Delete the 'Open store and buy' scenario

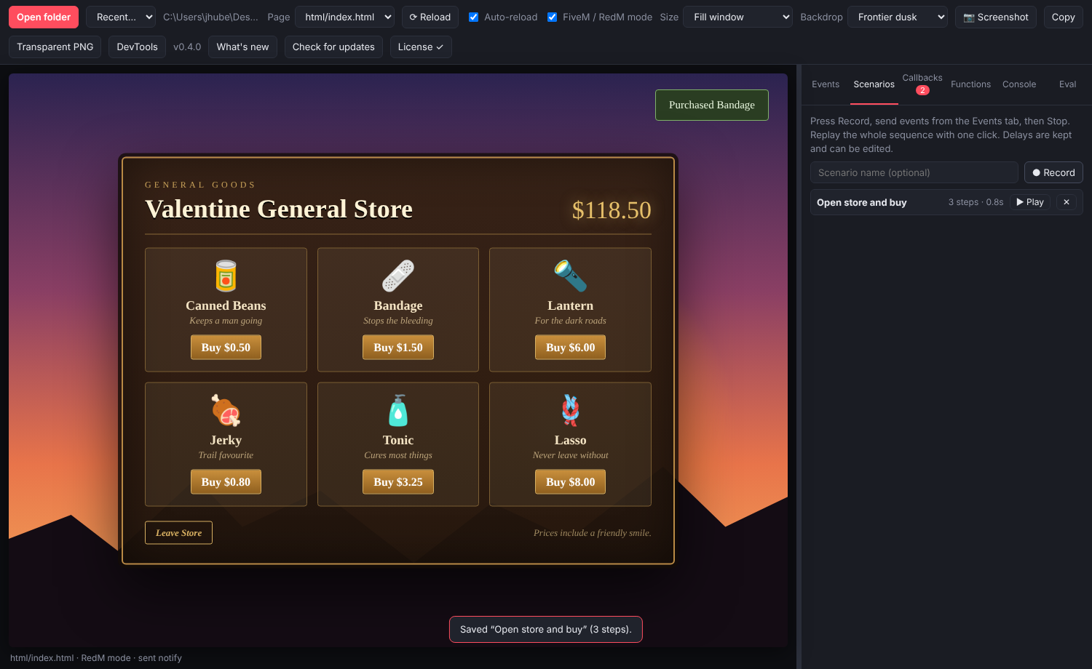tap(1067, 202)
